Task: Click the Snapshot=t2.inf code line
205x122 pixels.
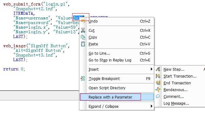Action: [35, 9]
